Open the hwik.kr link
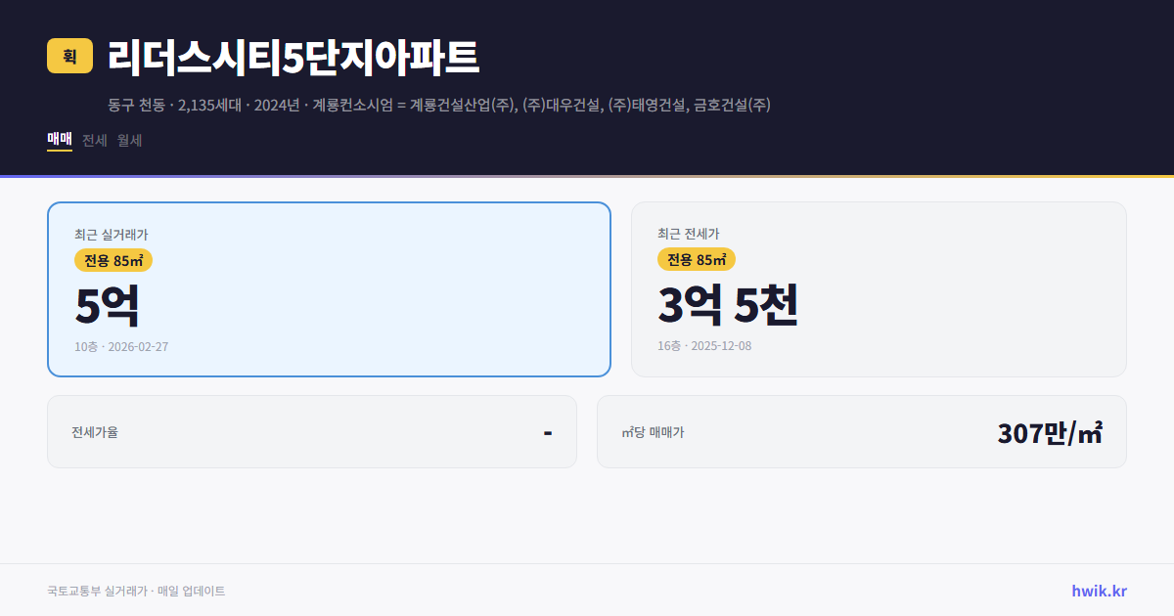1174x616 pixels. coord(1098,591)
